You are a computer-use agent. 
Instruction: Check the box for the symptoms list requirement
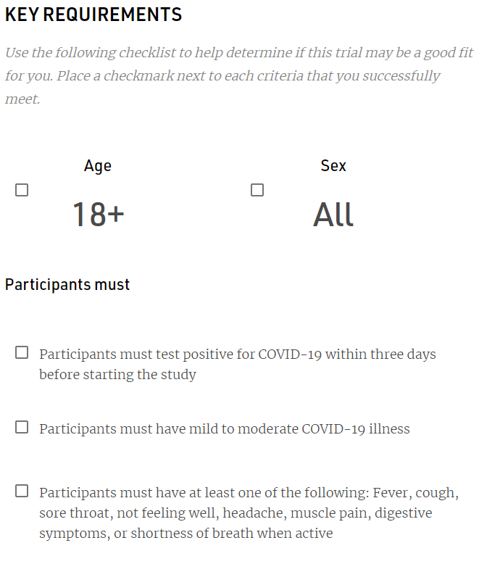(x=22, y=491)
